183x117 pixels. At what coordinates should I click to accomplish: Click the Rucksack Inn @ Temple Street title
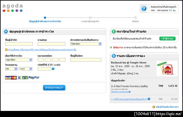coord(129,63)
